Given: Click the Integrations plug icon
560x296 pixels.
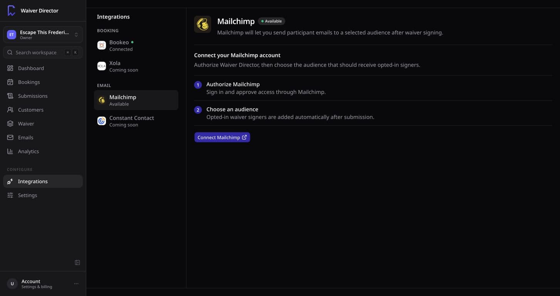Looking at the screenshot, I should pyautogui.click(x=10, y=181).
